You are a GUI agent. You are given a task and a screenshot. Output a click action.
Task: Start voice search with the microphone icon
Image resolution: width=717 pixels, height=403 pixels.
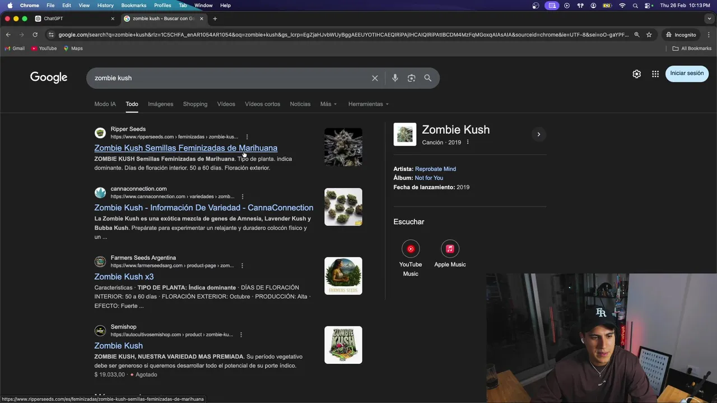[395, 78]
